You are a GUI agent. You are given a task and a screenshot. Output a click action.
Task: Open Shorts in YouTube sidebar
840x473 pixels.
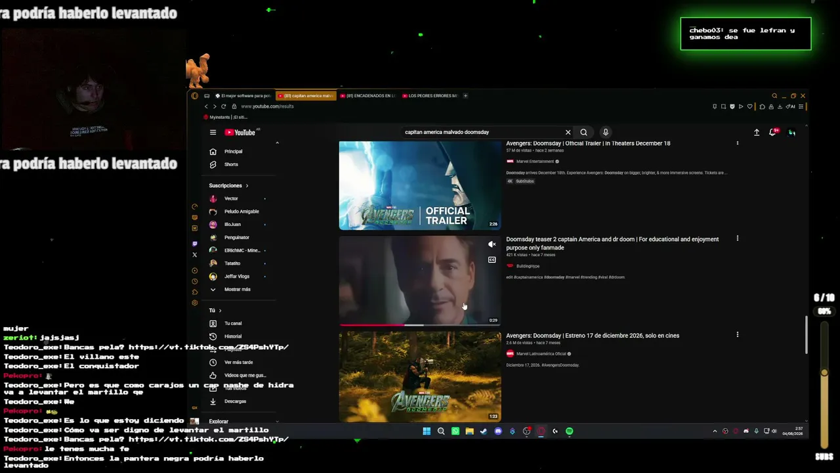[231, 165]
